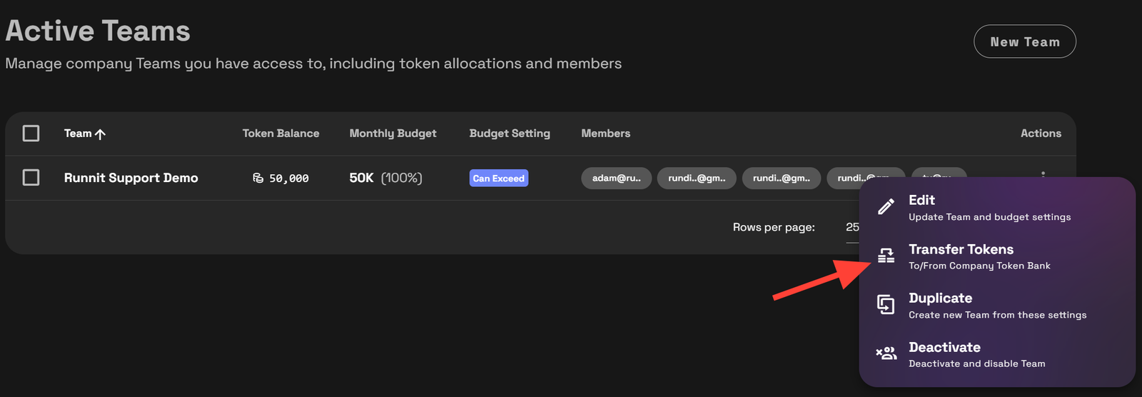
Task: Click the Edit pencil icon
Action: 886,207
